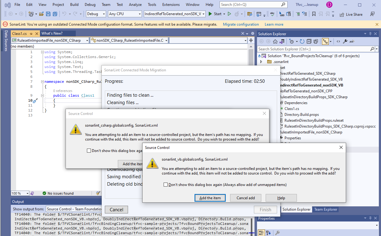This screenshot has width=381, height=236.
Task: Open Properties wrench icon in Solution Explorer
Action: [x=345, y=41]
